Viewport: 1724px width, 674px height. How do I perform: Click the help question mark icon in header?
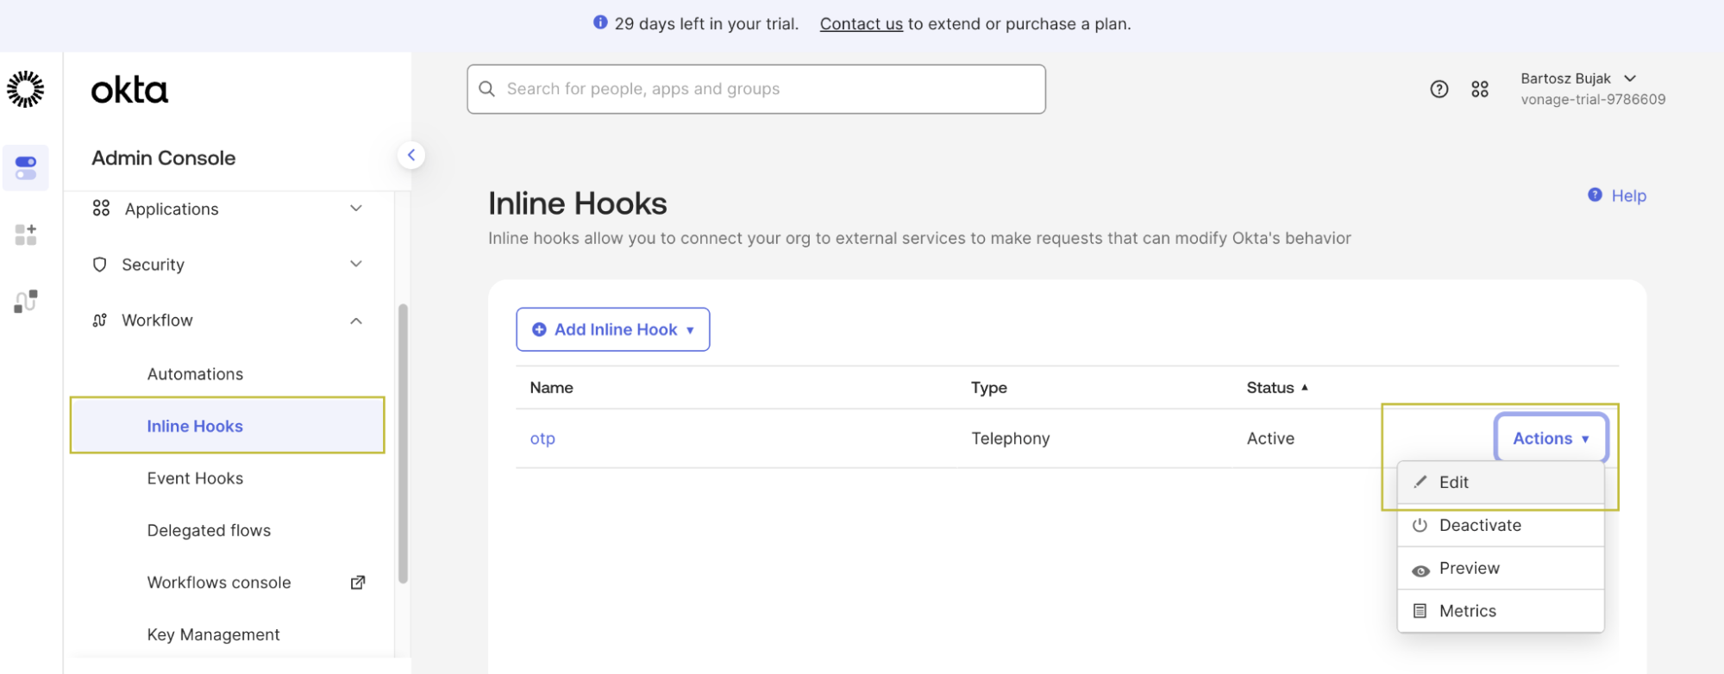1439,89
